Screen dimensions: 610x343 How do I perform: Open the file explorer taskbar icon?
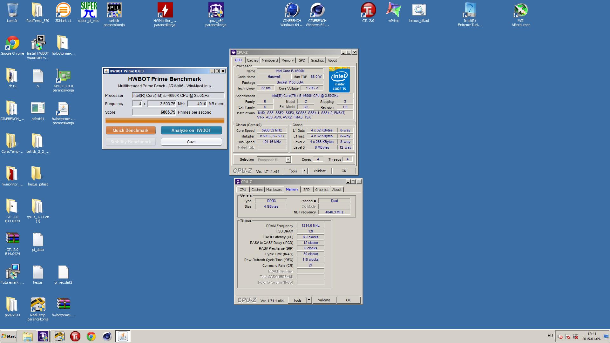tap(27, 336)
